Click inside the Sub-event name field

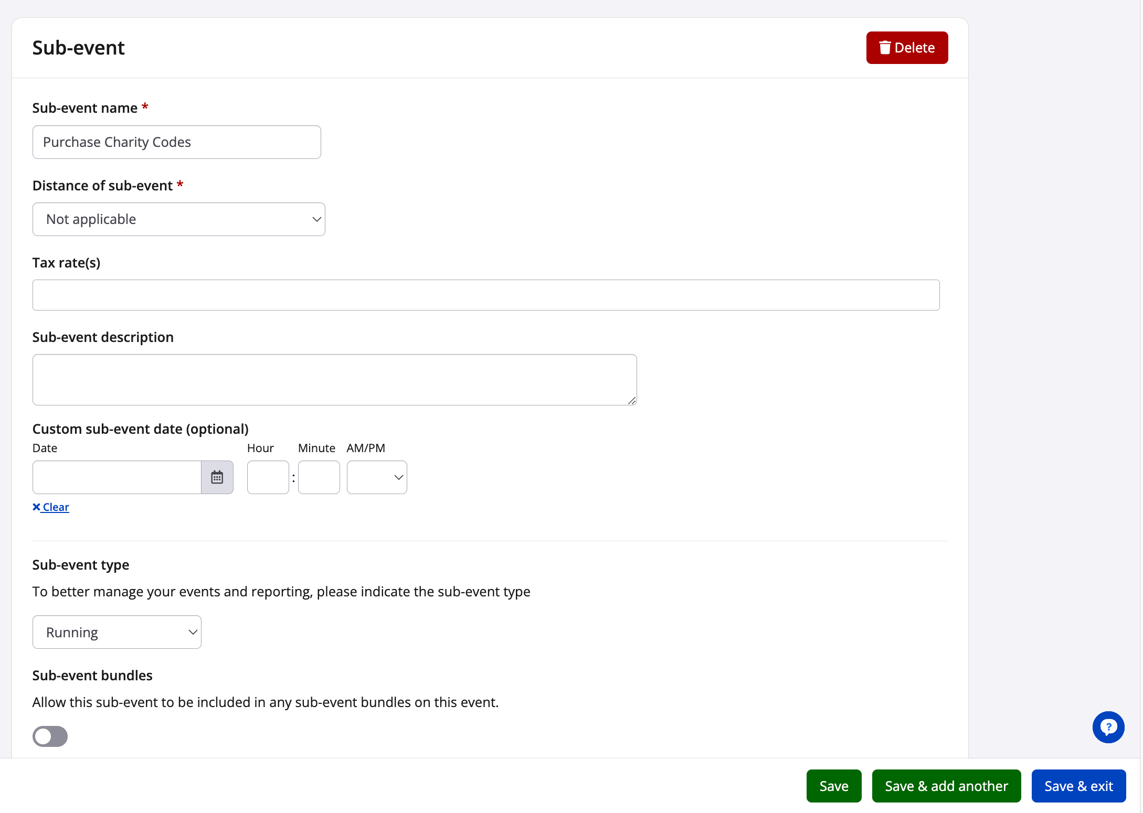pyautogui.click(x=176, y=142)
